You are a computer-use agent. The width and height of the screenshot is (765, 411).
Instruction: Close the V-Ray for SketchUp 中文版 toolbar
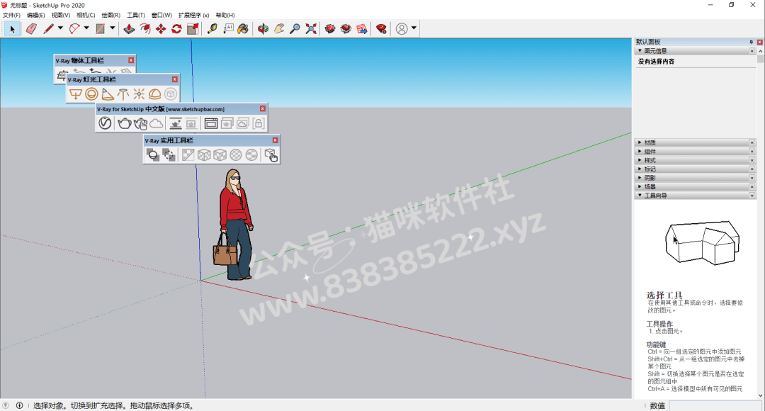tap(263, 108)
